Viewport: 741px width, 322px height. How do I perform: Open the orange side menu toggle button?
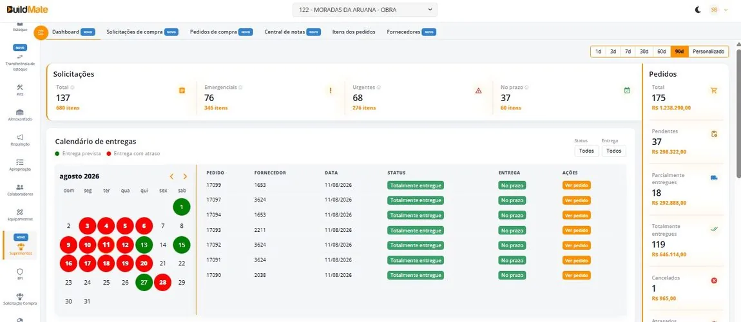(41, 32)
